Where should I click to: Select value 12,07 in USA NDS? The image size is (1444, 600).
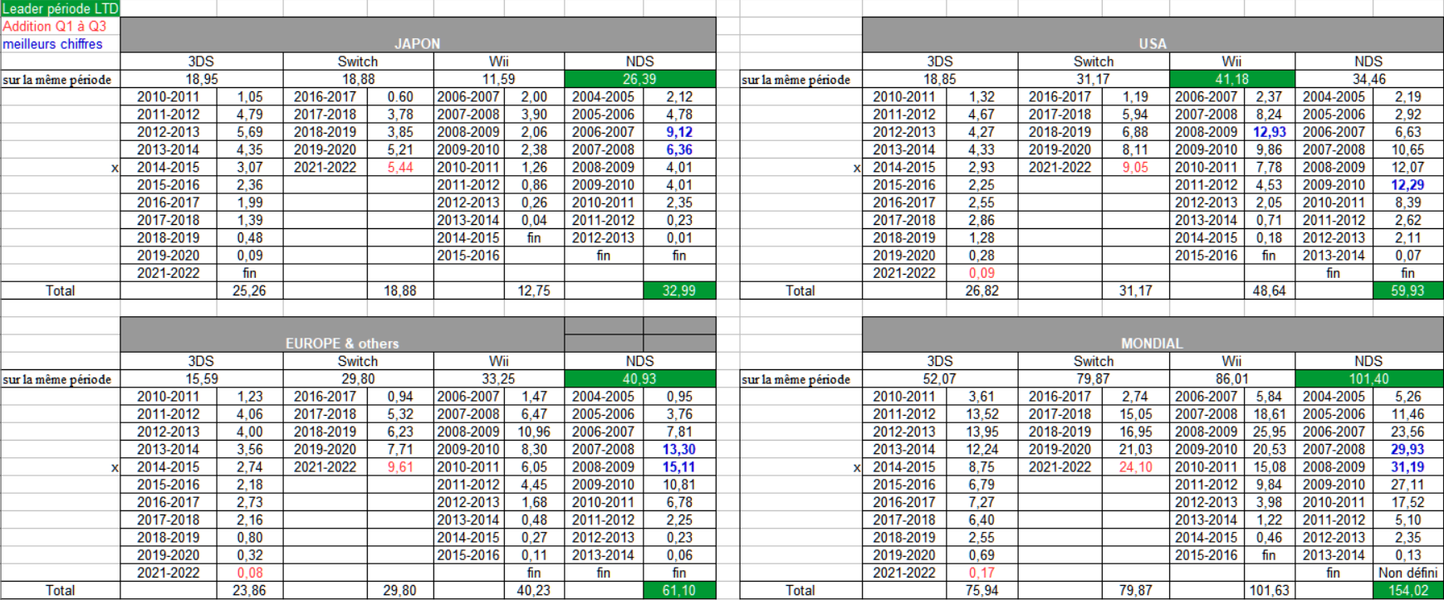coord(1407,167)
